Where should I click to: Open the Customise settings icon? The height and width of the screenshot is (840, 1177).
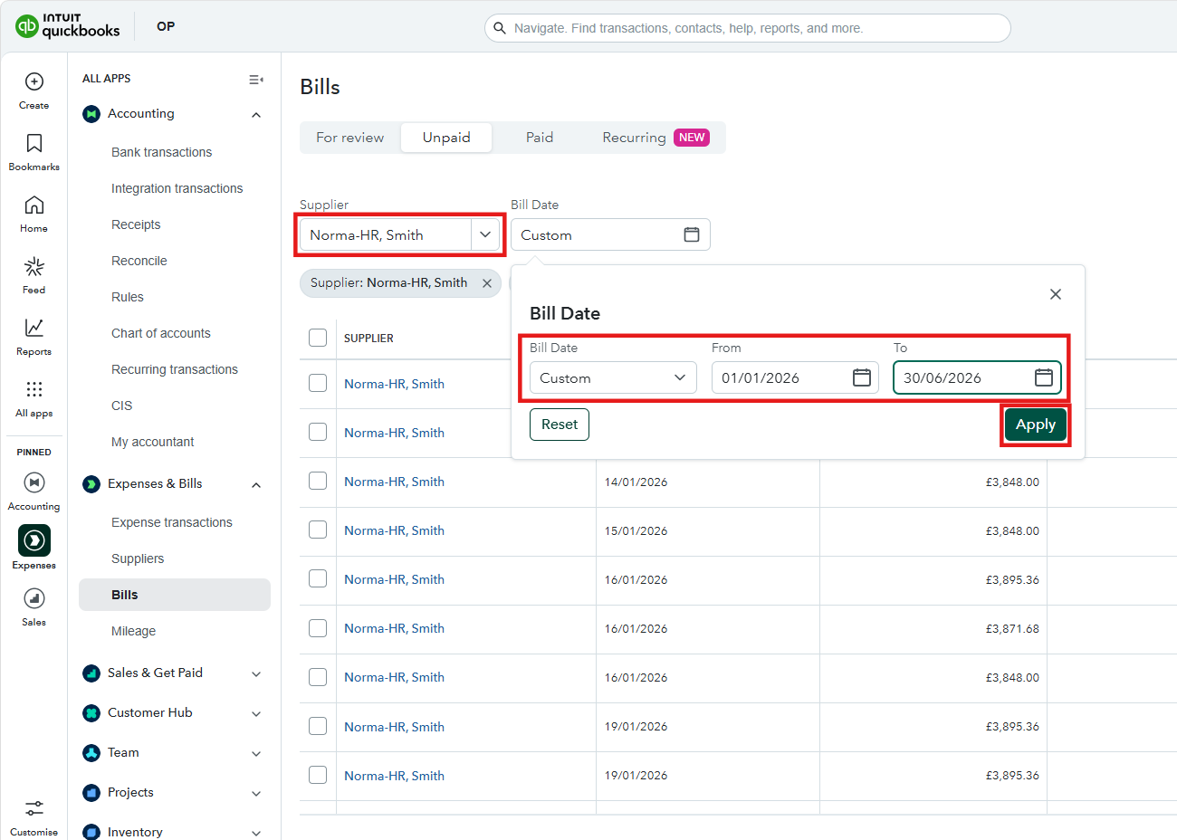pyautogui.click(x=34, y=808)
